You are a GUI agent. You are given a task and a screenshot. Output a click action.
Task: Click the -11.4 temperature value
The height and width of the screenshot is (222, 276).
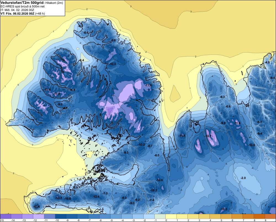pos(36,207)
